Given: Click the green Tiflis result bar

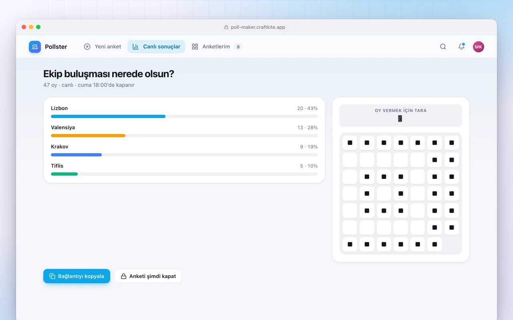Looking at the screenshot, I should tap(64, 174).
